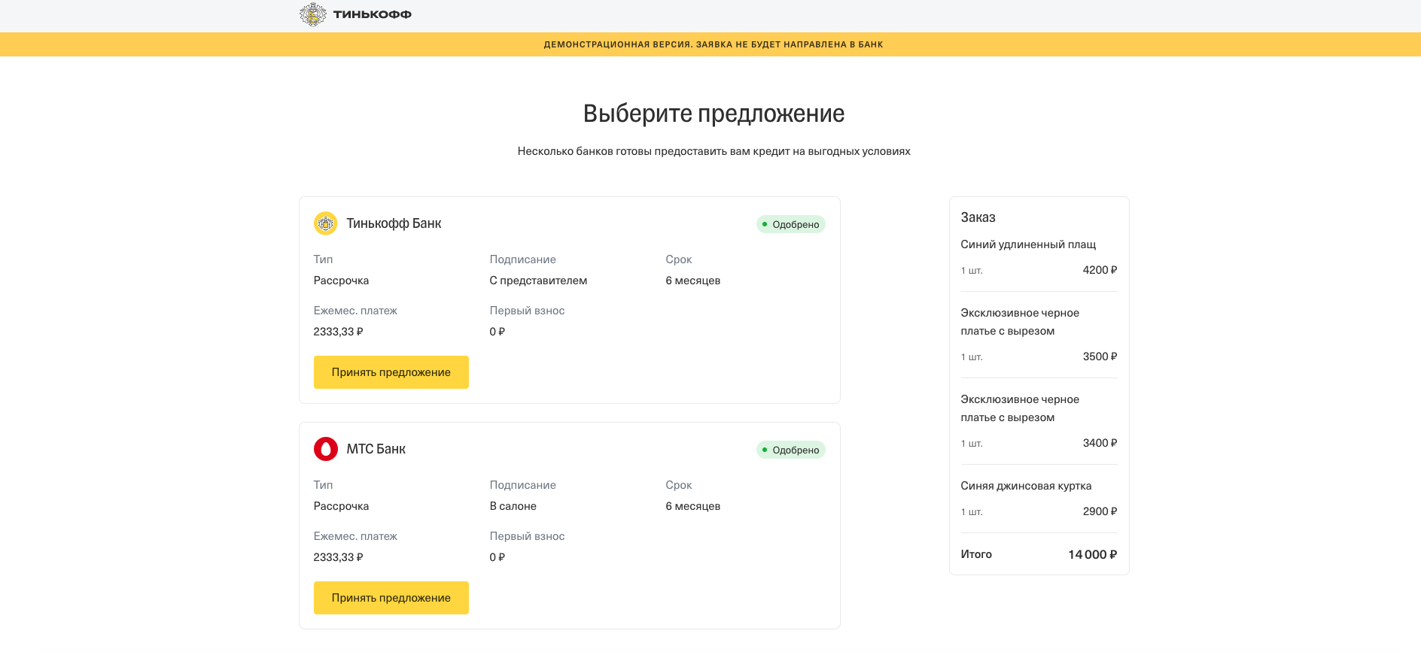Viewport: 1421px width, 652px height.
Task: Click the black dress item priced 3400 ₽
Action: 1020,408
